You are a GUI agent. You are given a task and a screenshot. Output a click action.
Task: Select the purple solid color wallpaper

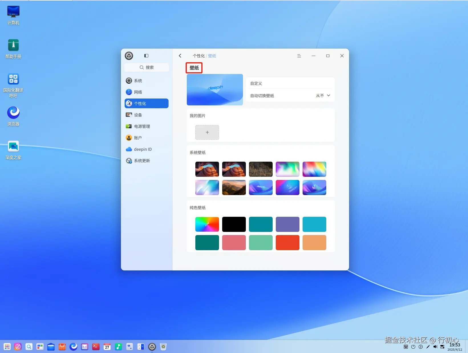[x=287, y=224]
